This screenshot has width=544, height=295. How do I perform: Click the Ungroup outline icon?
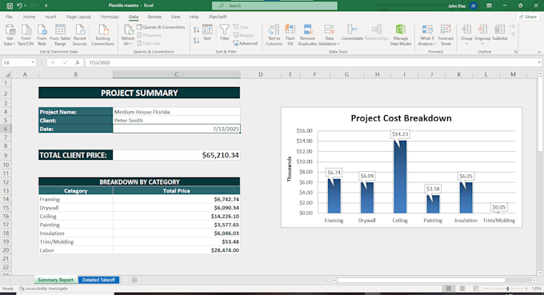(482, 30)
